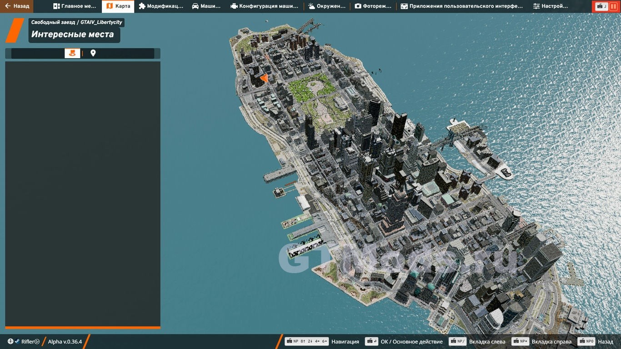
Task: Click the keyboard J shortcut icon
Action: click(602, 6)
